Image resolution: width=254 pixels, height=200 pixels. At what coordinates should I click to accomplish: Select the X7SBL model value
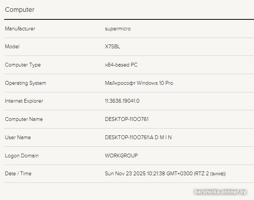tap(113, 47)
